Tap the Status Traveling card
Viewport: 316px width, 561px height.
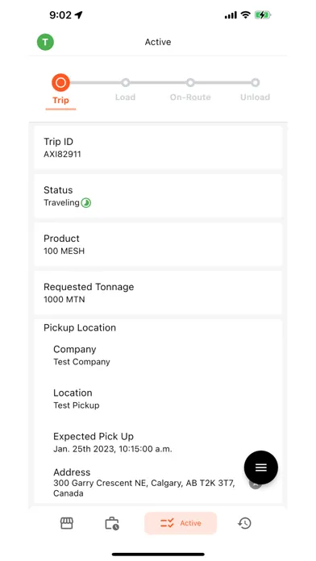(158, 196)
